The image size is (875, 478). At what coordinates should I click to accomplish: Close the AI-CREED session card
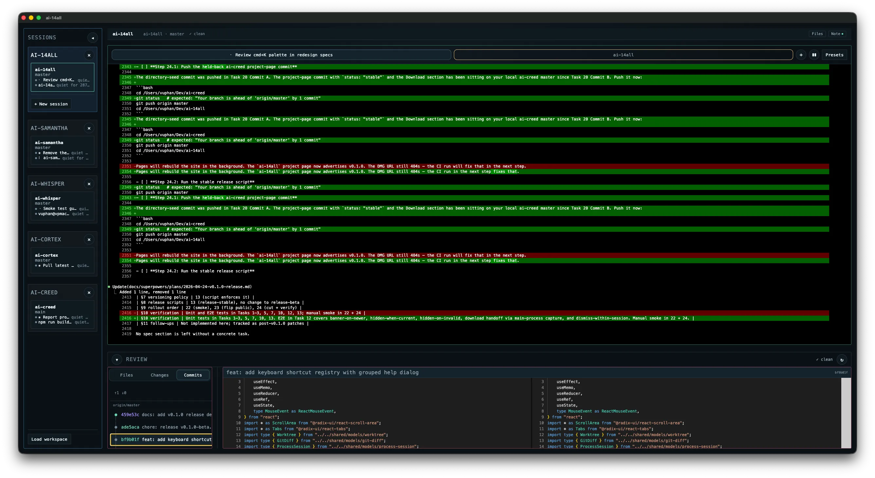click(89, 292)
